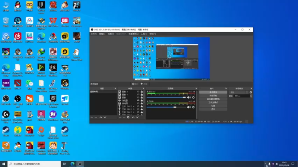Image resolution: width=298 pixels, height=167 pixels.
Task: Open the 工具(T) menu in OBS
Action: point(144,34)
